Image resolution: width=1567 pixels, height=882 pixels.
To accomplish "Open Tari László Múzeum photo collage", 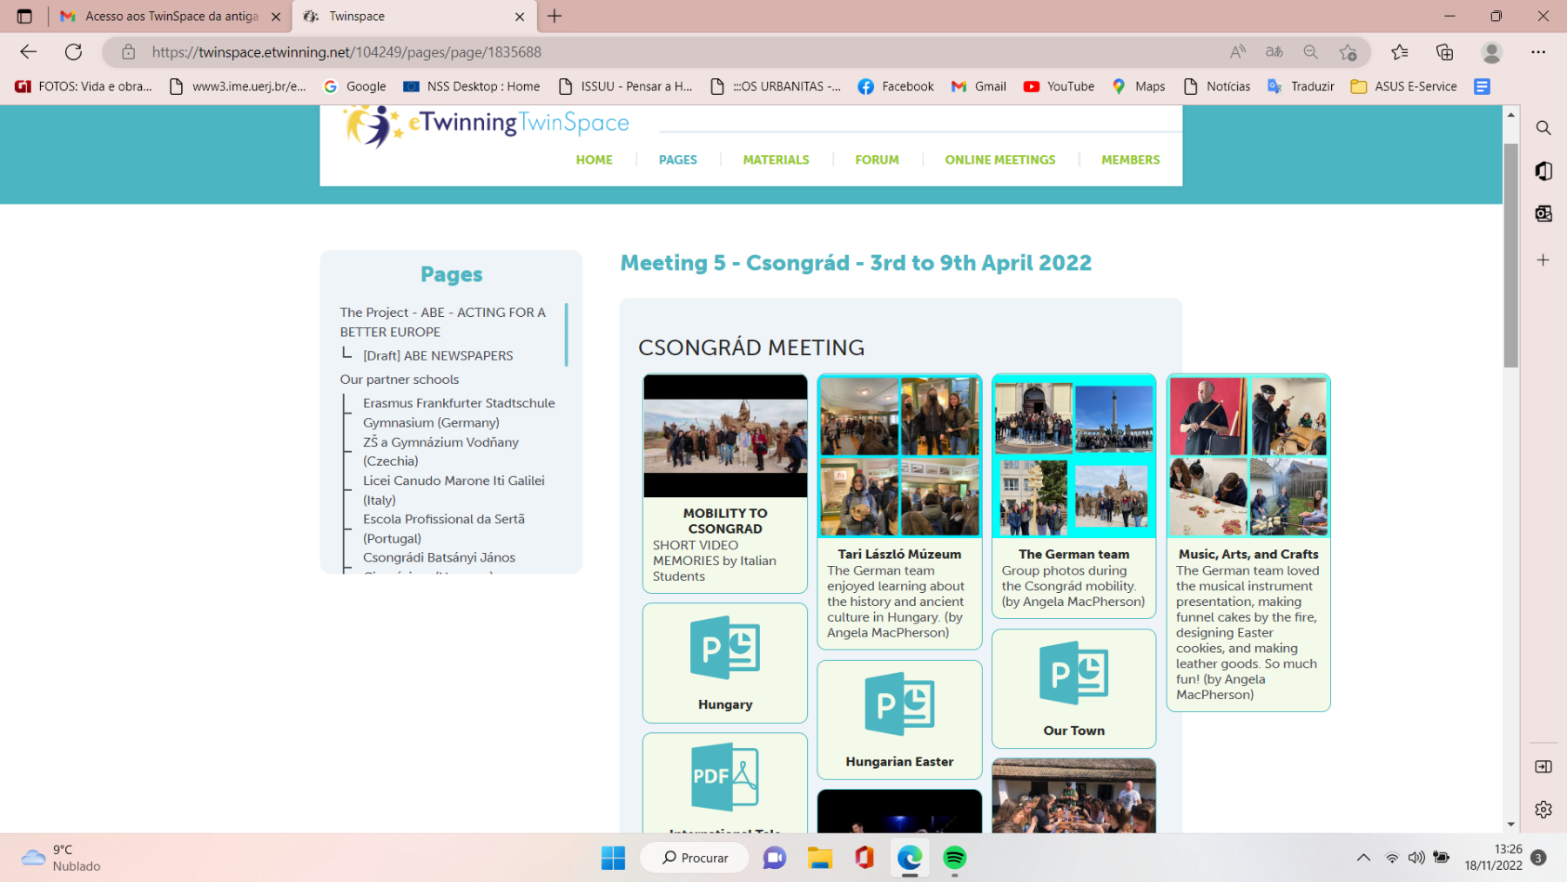I will (x=899, y=456).
